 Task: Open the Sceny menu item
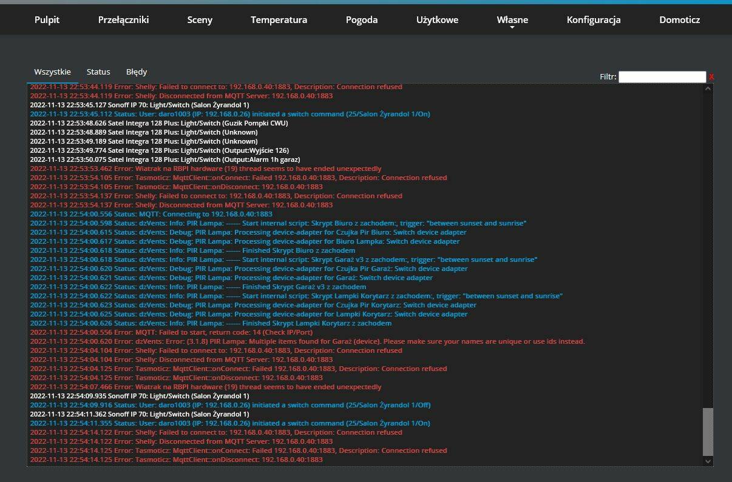[200, 20]
